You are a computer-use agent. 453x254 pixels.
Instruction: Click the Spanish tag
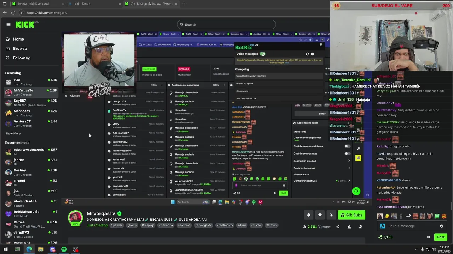click(116, 225)
